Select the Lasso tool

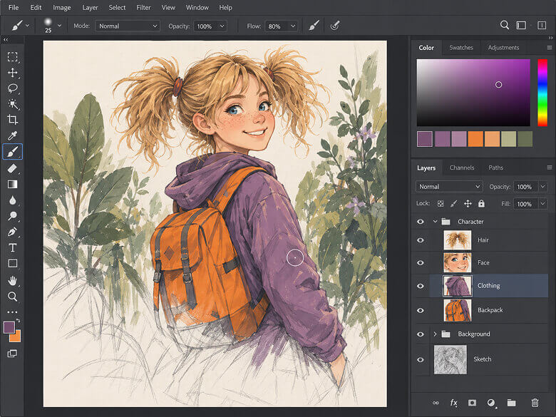pyautogui.click(x=12, y=88)
